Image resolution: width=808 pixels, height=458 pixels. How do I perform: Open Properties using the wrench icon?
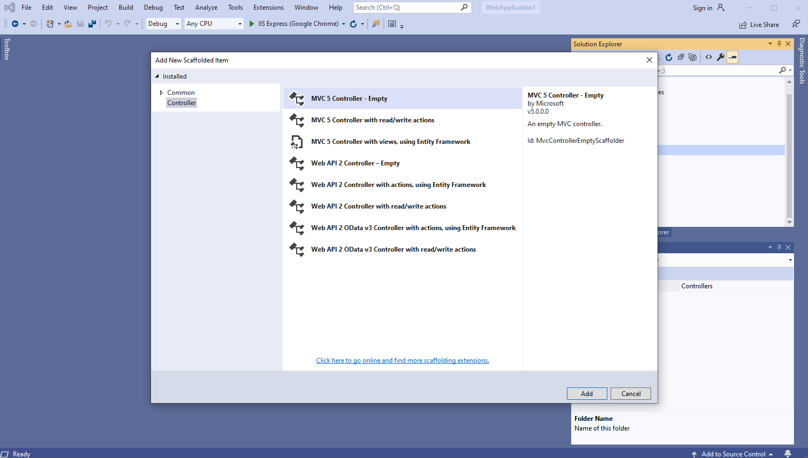(x=721, y=57)
